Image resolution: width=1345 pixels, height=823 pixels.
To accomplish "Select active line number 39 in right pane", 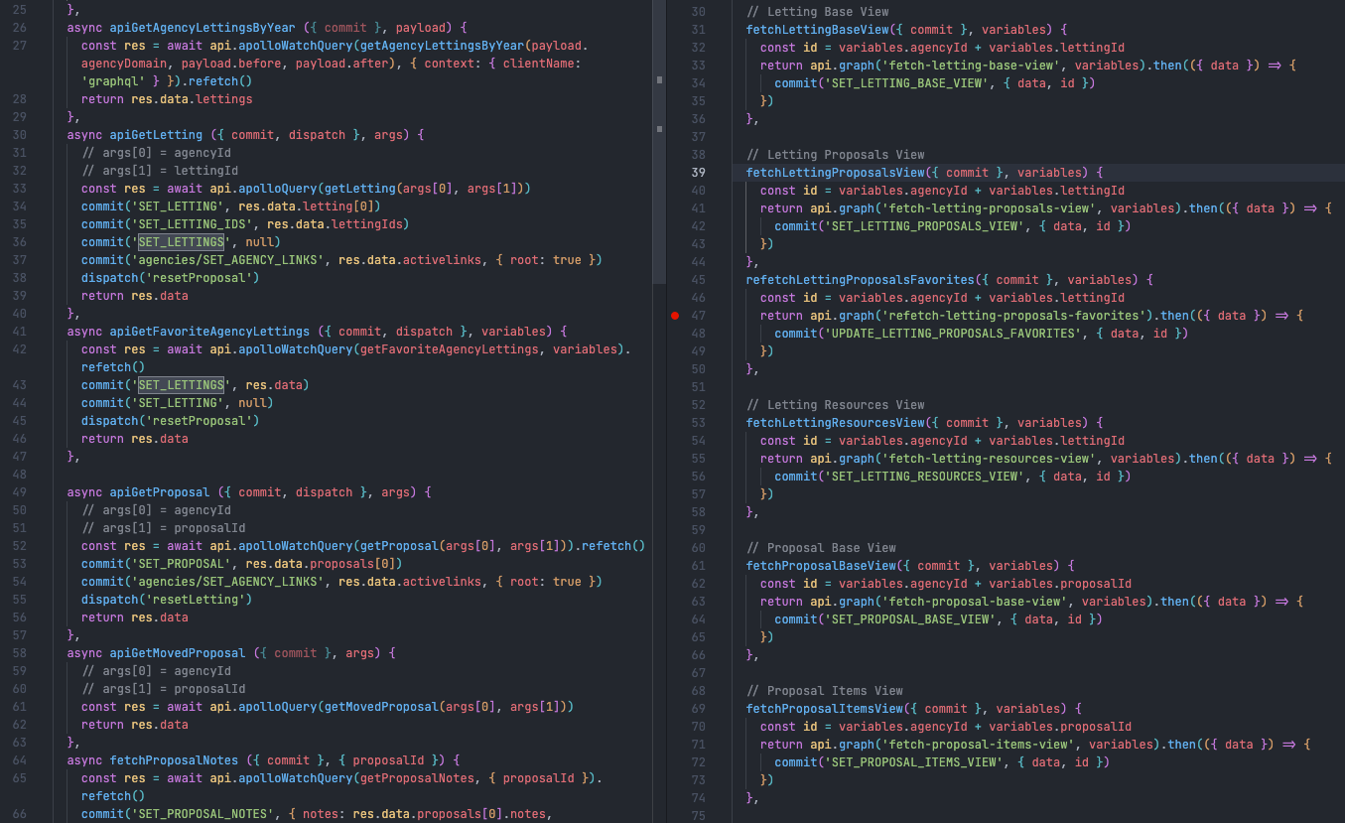I will (x=698, y=173).
